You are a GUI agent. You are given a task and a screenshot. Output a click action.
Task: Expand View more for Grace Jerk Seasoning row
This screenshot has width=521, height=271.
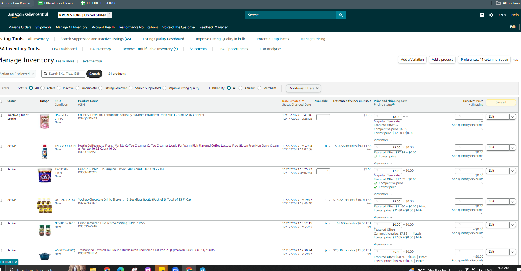click(x=383, y=245)
